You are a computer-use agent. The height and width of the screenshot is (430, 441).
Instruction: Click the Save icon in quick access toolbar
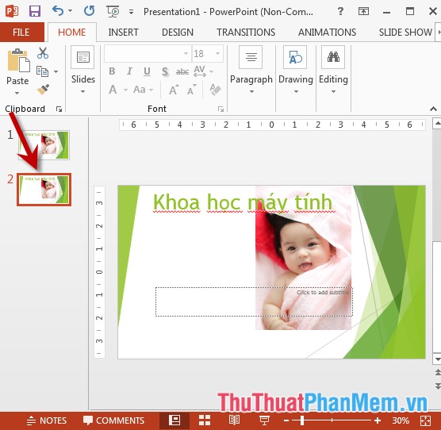[x=35, y=11]
